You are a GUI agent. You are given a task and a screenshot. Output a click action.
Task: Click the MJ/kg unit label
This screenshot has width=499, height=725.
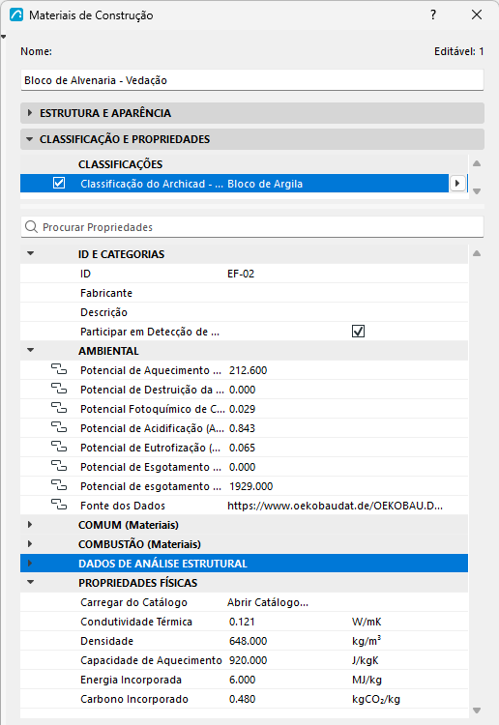click(x=367, y=681)
